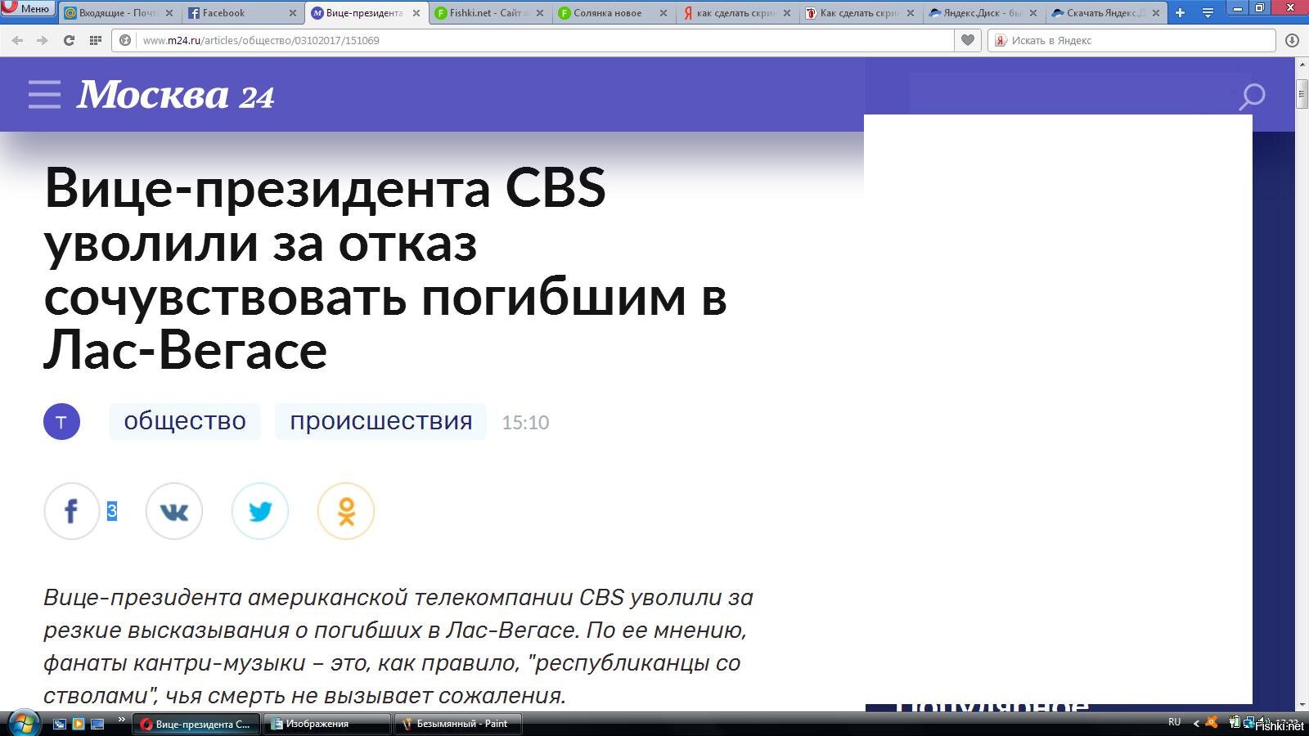
Task: Share article on Odnoklassniki
Action: (346, 511)
